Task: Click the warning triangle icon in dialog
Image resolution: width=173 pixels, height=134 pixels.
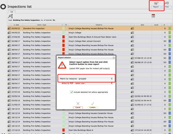Action: click(62, 65)
